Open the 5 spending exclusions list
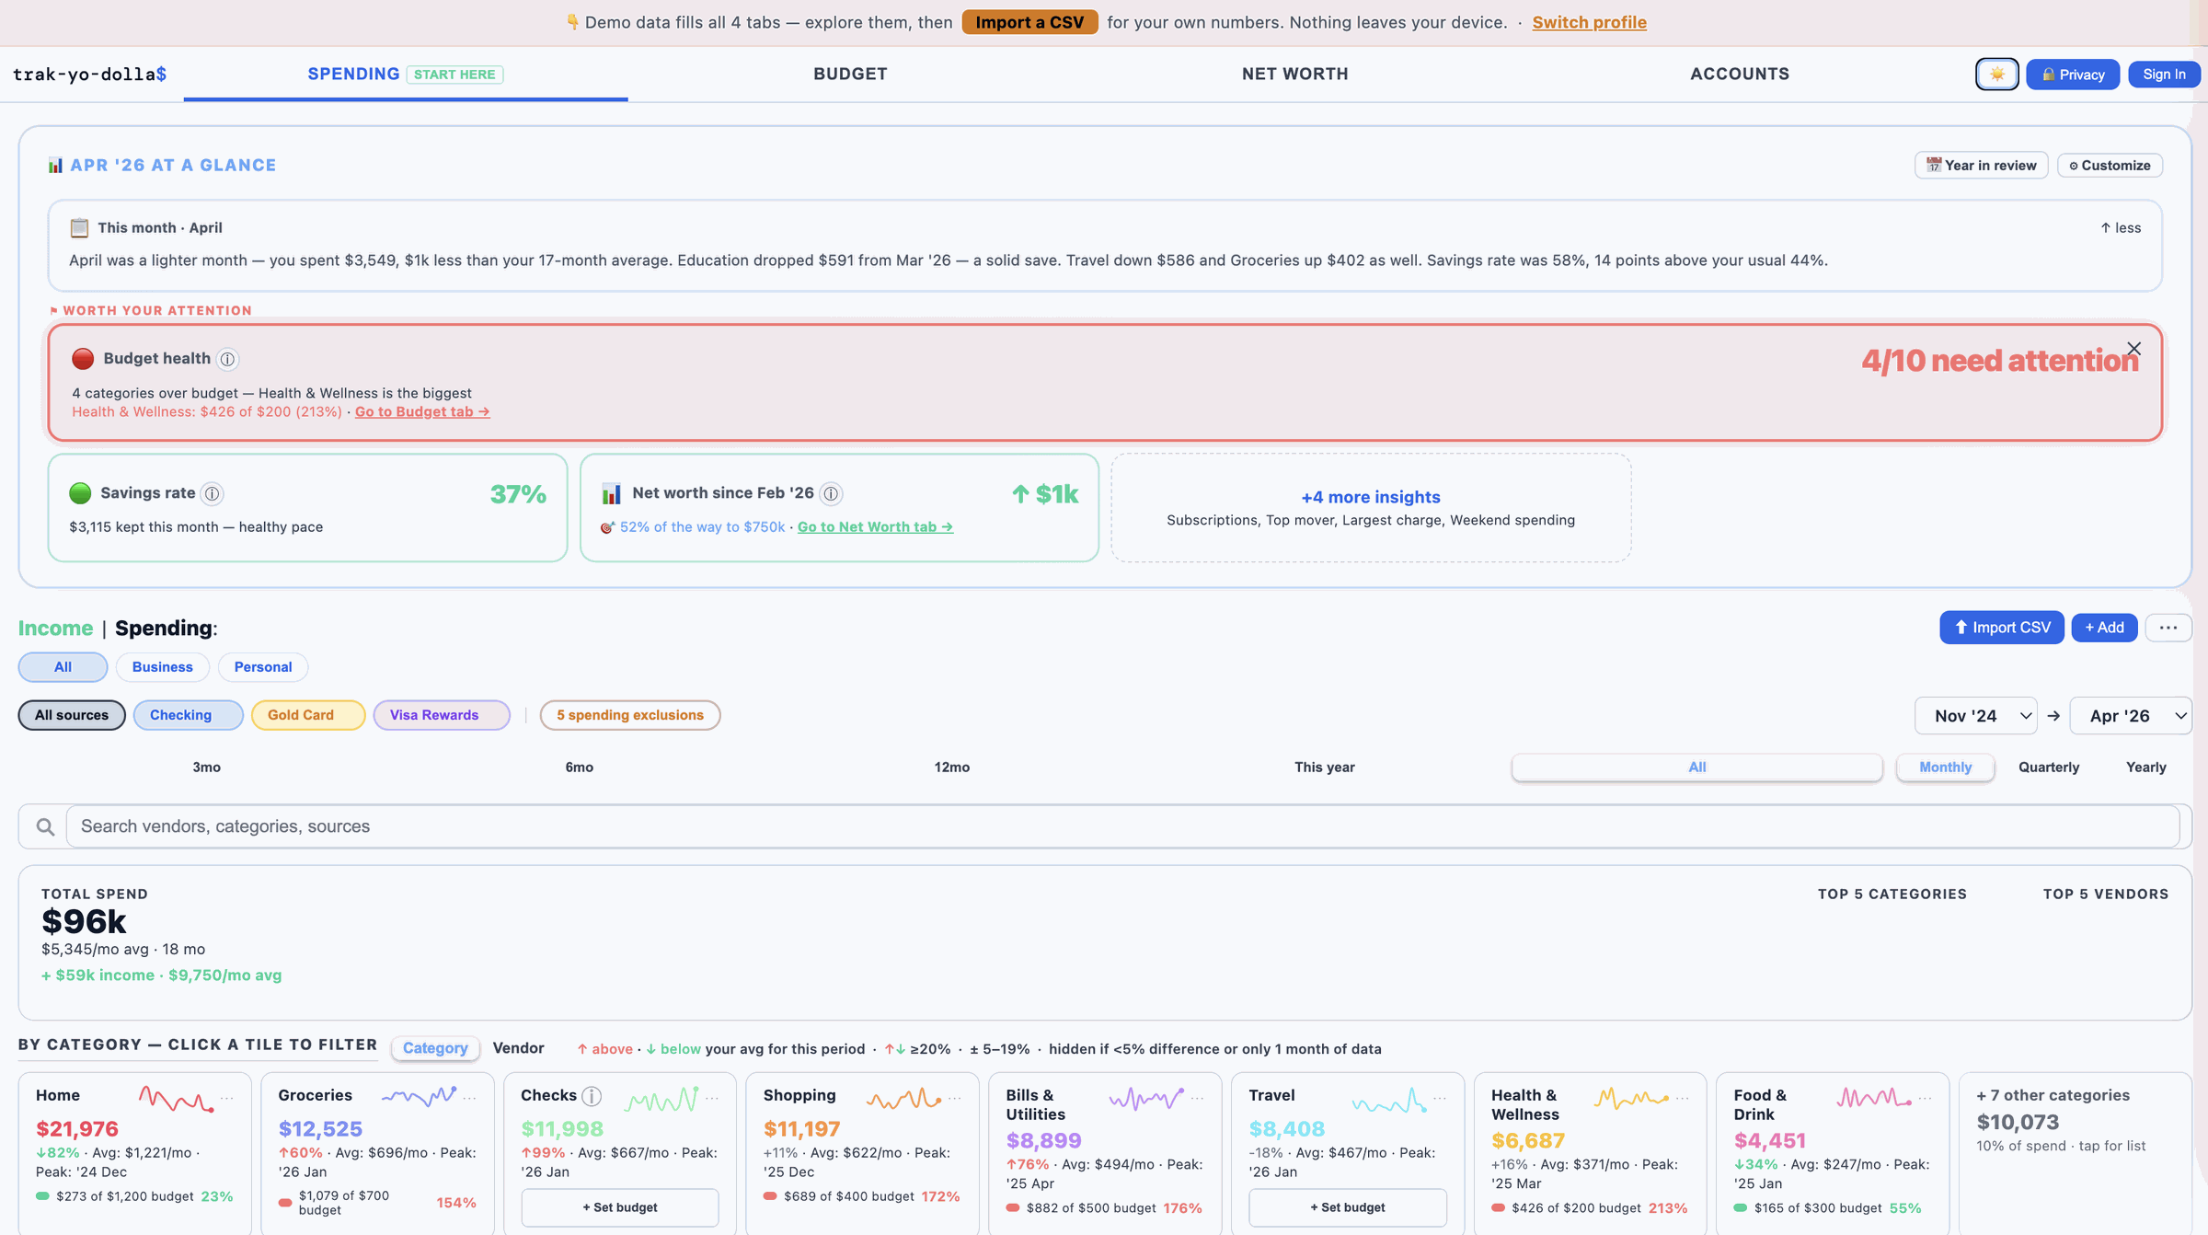This screenshot has height=1235, width=2208. click(x=630, y=715)
